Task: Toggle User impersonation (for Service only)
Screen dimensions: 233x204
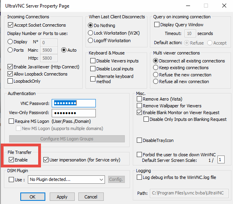Action: [46, 160]
